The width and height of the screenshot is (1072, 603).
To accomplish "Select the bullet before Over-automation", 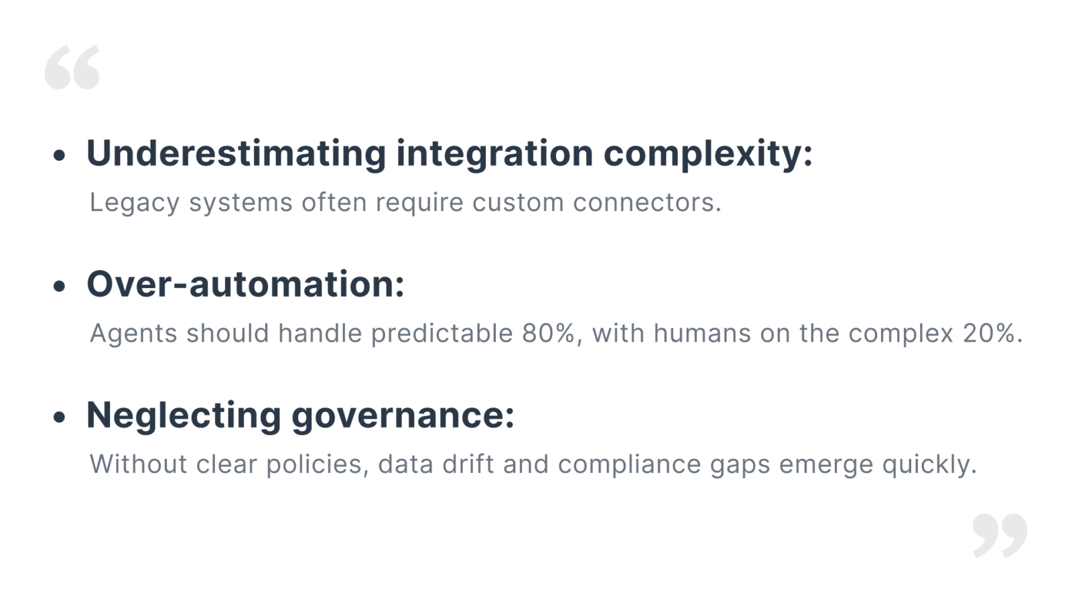I will point(60,287).
